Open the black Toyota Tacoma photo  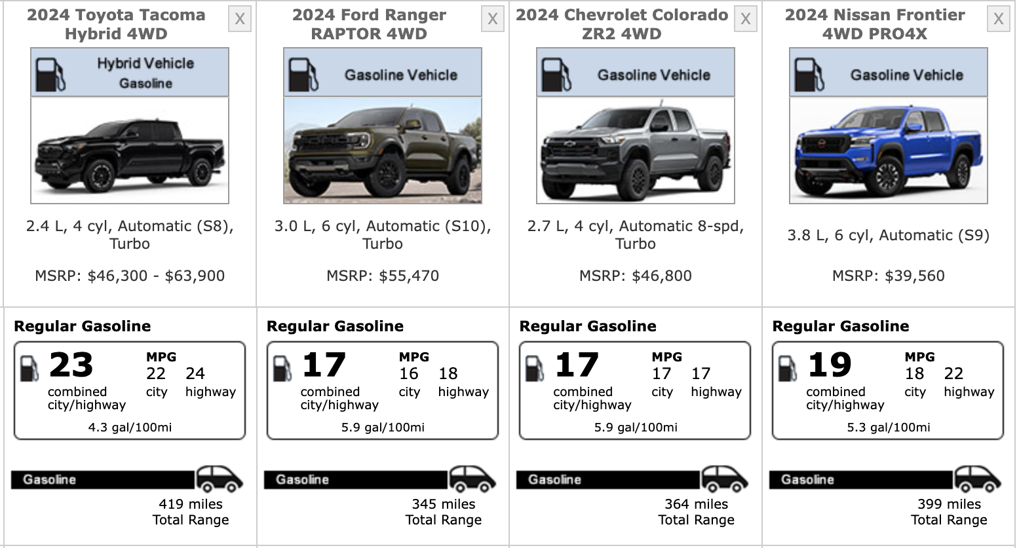pyautogui.click(x=130, y=151)
